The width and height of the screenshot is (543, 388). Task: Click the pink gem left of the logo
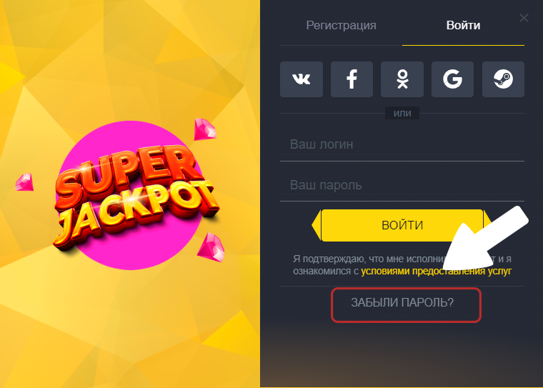tap(24, 182)
